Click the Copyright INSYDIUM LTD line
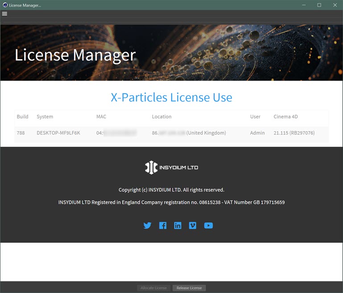Viewport: 343px width, 293px height. tap(171, 190)
